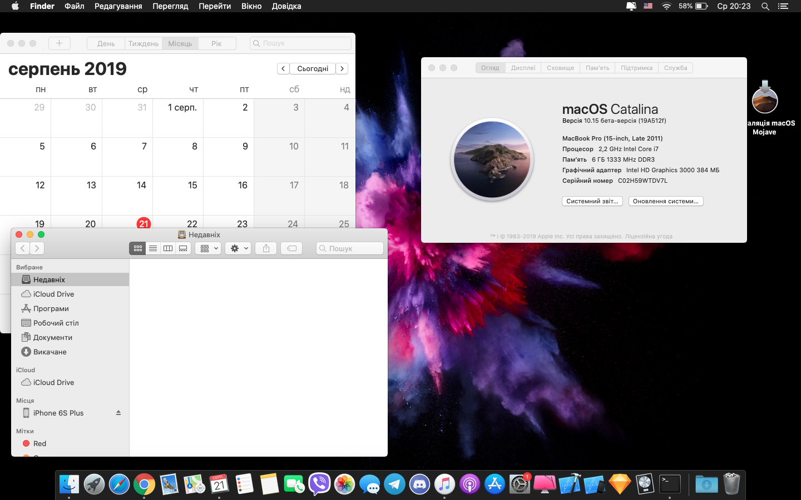Go to previous month in Calendar
The width and height of the screenshot is (801, 500).
[283, 68]
